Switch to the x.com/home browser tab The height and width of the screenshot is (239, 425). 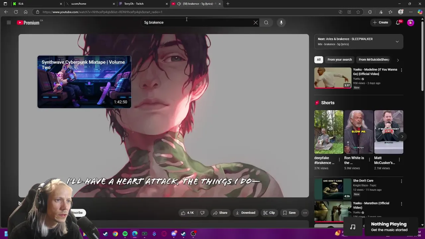(x=90, y=4)
